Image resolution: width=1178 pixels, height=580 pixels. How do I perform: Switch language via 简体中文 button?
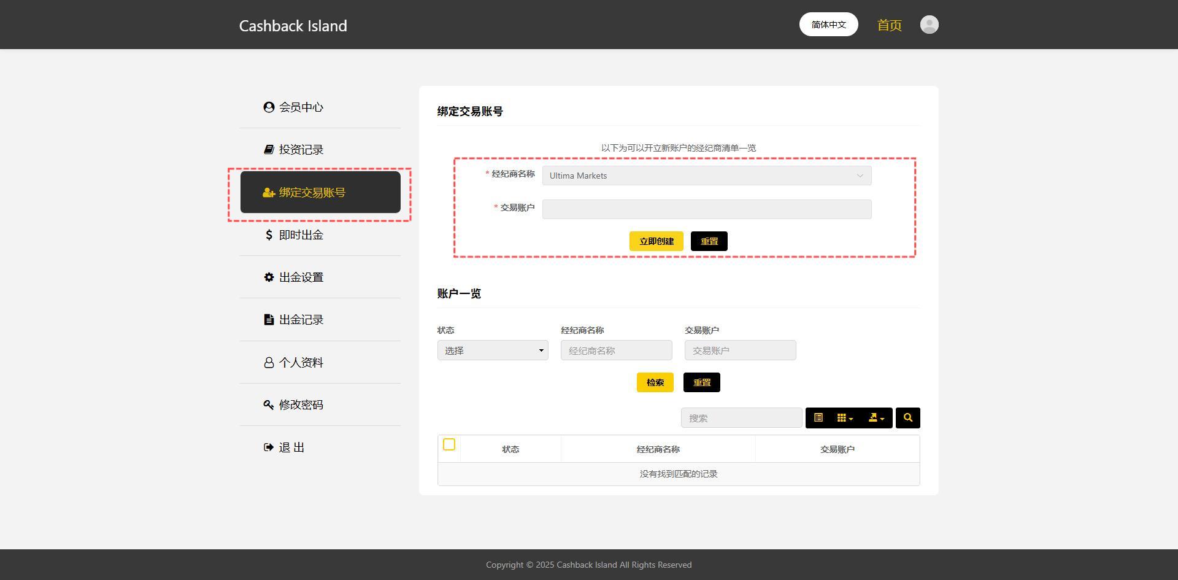pos(828,25)
